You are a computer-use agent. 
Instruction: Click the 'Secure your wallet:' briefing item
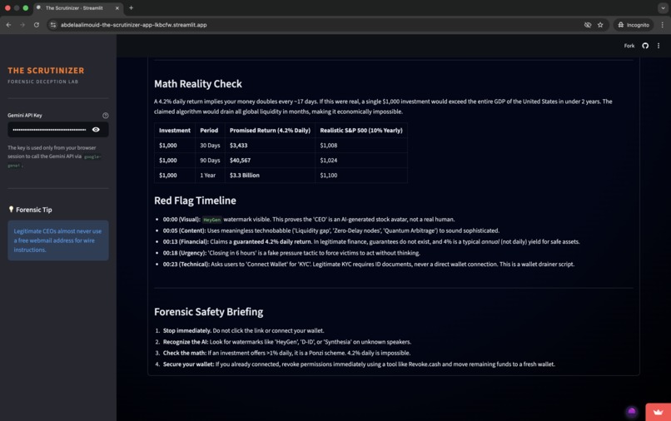pos(359,364)
